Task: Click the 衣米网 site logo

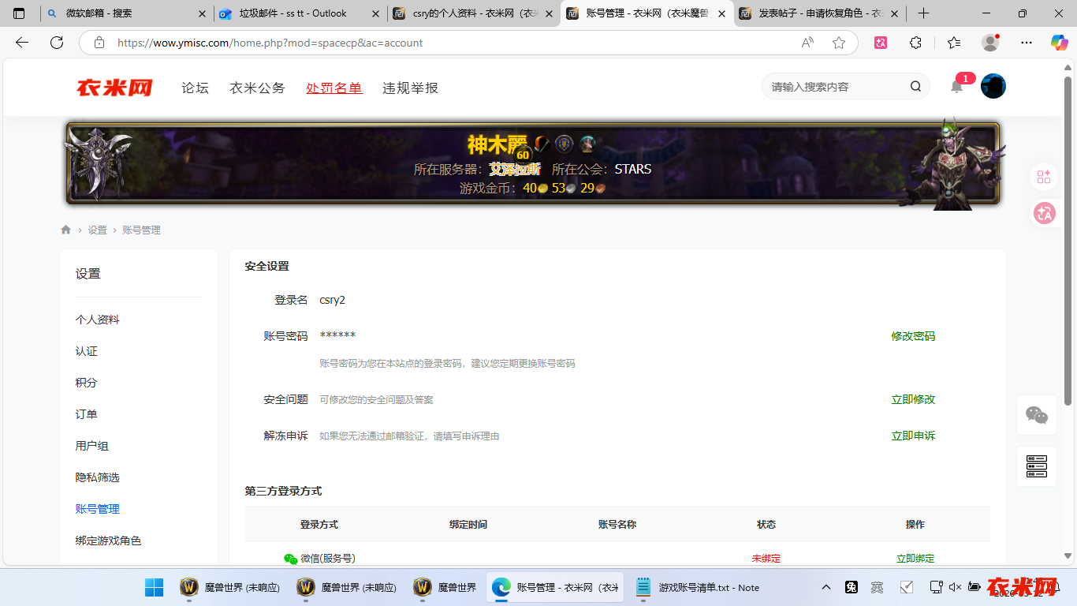Action: point(114,88)
